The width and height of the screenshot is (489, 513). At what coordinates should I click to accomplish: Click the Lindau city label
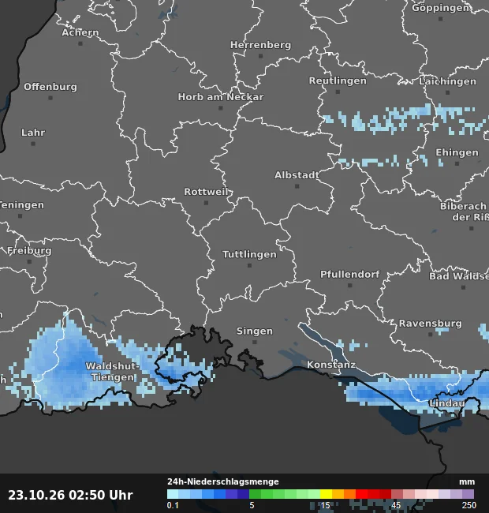tap(446, 403)
